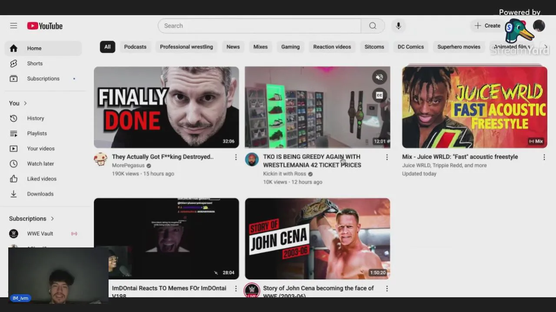Select the Gaming filter chip
Image resolution: width=556 pixels, height=312 pixels.
coord(290,47)
